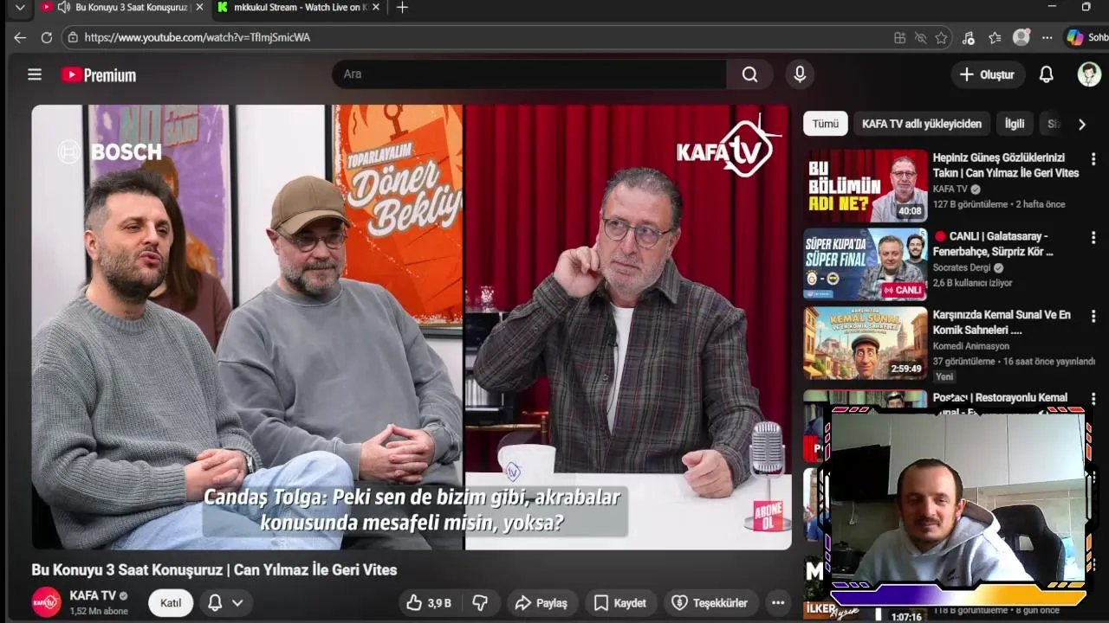
Task: Open Edge settings and more menu
Action: click(1047, 37)
